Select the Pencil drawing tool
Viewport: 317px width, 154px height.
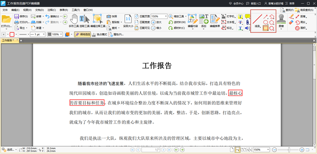[x=291, y=16]
